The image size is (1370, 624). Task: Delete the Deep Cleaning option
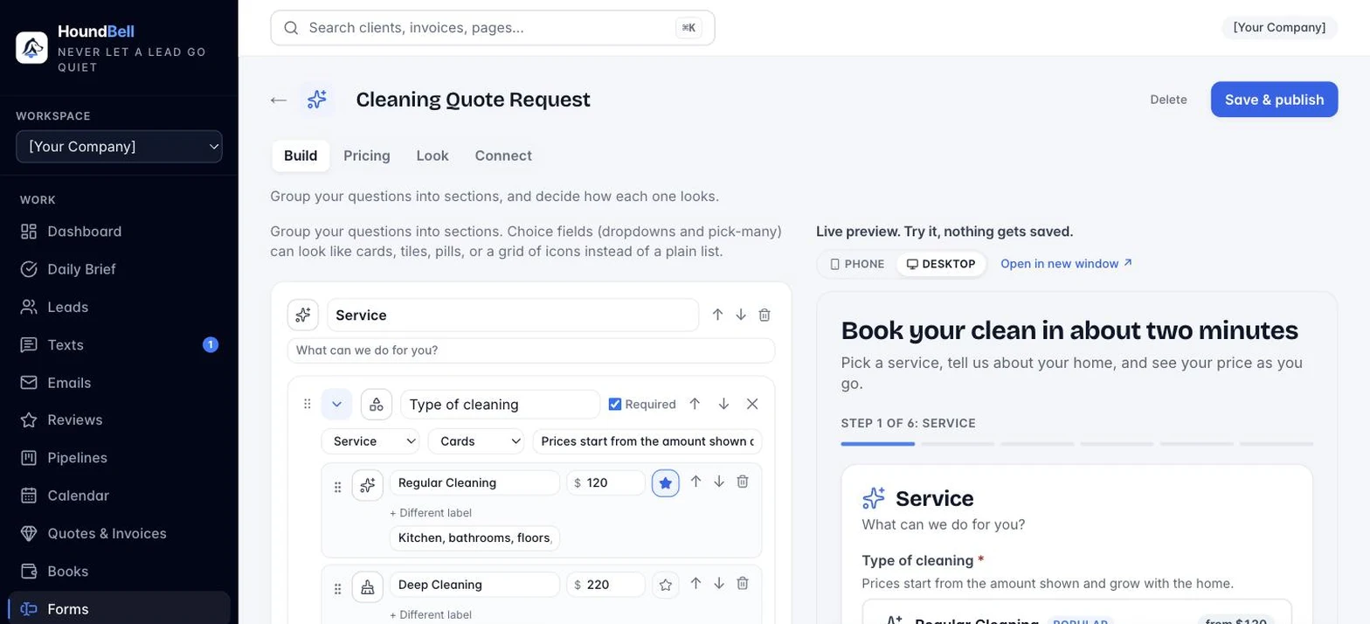(743, 584)
